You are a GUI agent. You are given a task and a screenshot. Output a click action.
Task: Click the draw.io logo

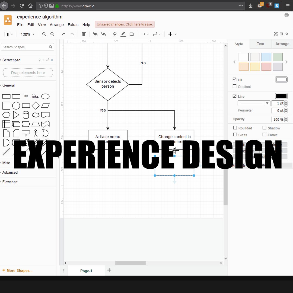(x=8, y=20)
